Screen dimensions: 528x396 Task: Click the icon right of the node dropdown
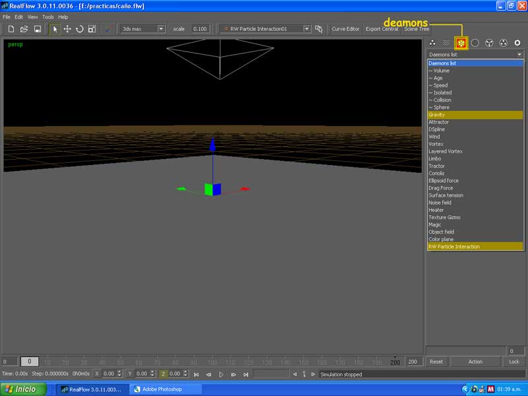pos(319,29)
